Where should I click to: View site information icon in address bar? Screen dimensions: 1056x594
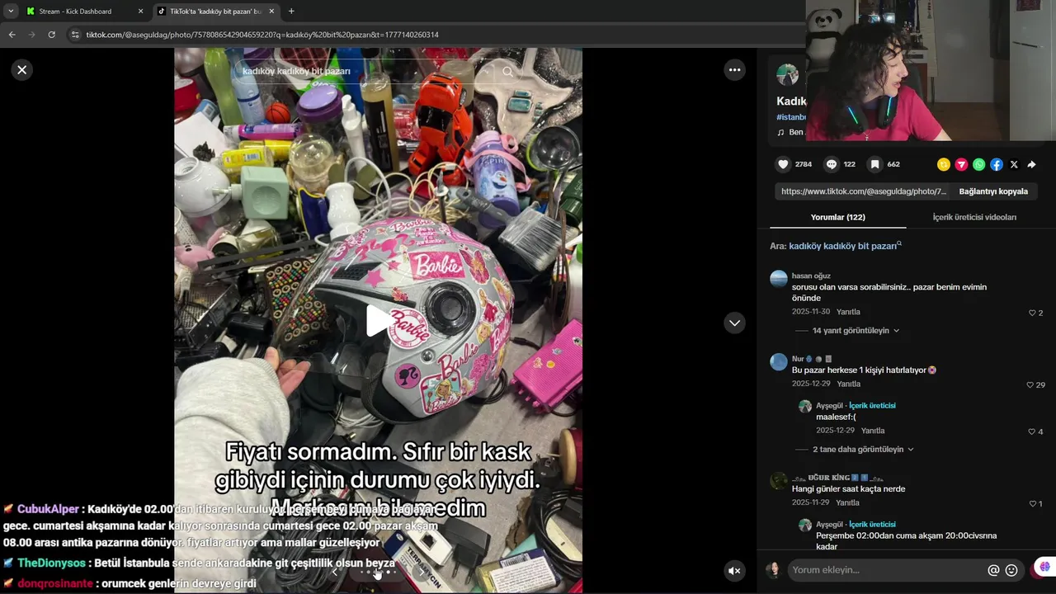coord(75,35)
